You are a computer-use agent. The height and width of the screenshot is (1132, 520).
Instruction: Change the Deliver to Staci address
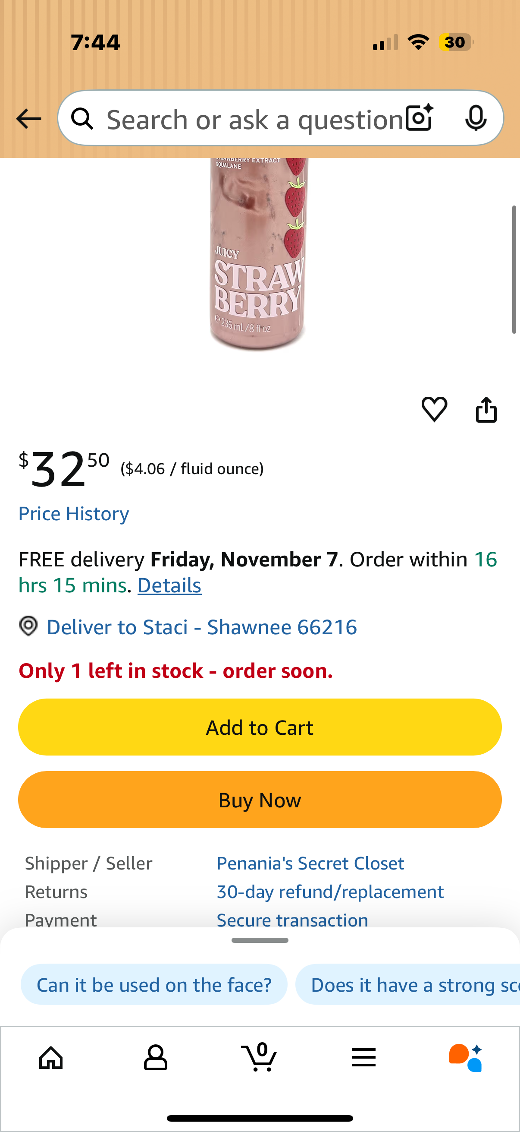pos(201,626)
